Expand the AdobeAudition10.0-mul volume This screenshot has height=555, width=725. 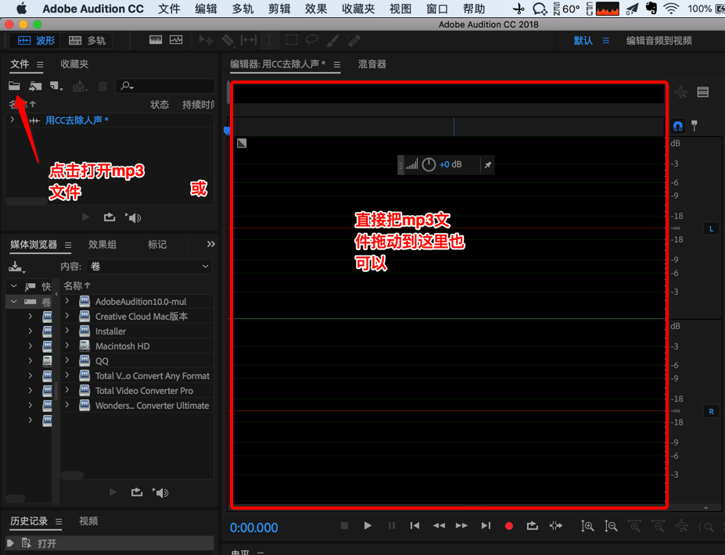67,301
